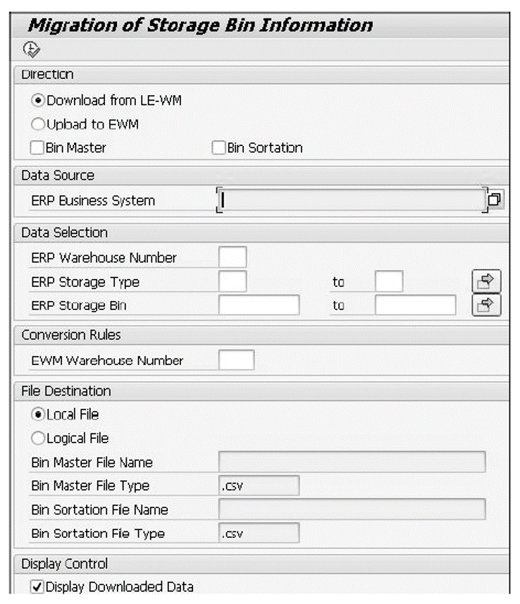
Task: Focus the ERP Business System input field
Action: (x=352, y=200)
